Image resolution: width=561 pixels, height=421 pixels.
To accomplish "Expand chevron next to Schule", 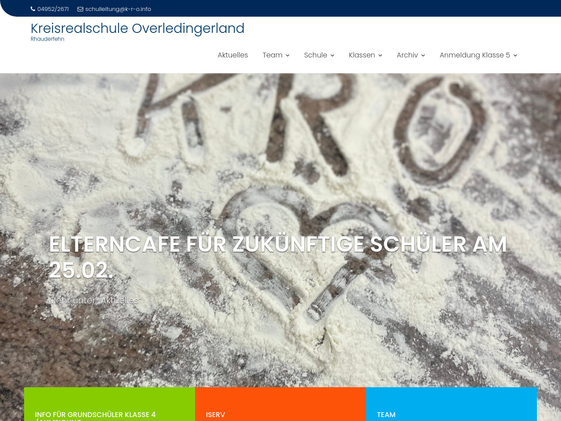I will coord(332,56).
